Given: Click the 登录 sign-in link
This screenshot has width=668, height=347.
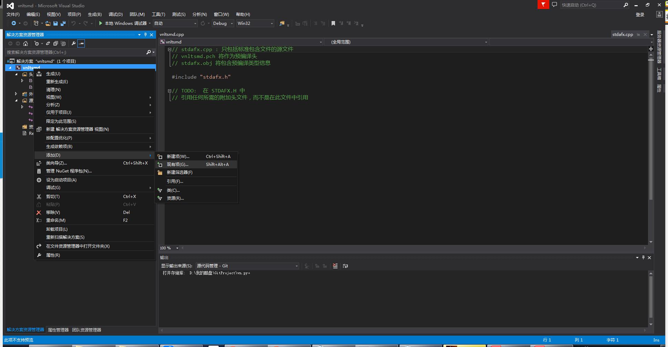Looking at the screenshot, I should pos(640,14).
